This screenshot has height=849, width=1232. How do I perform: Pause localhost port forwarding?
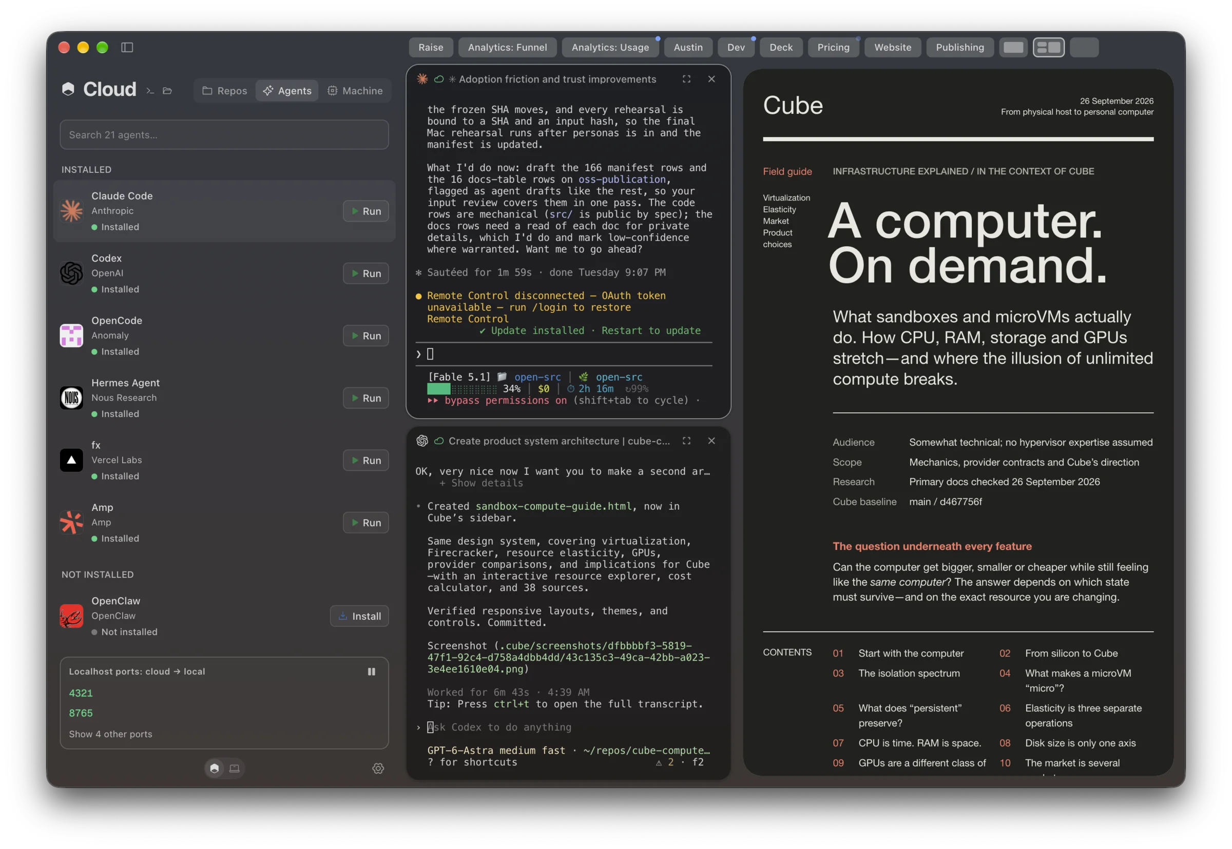(372, 672)
